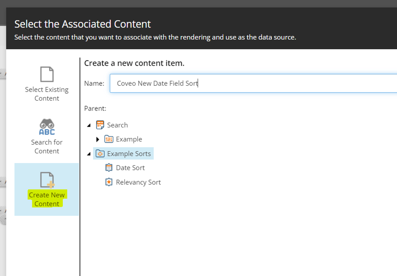Click the Select Existing Content document icon
This screenshot has height=276, width=397.
pos(47,74)
